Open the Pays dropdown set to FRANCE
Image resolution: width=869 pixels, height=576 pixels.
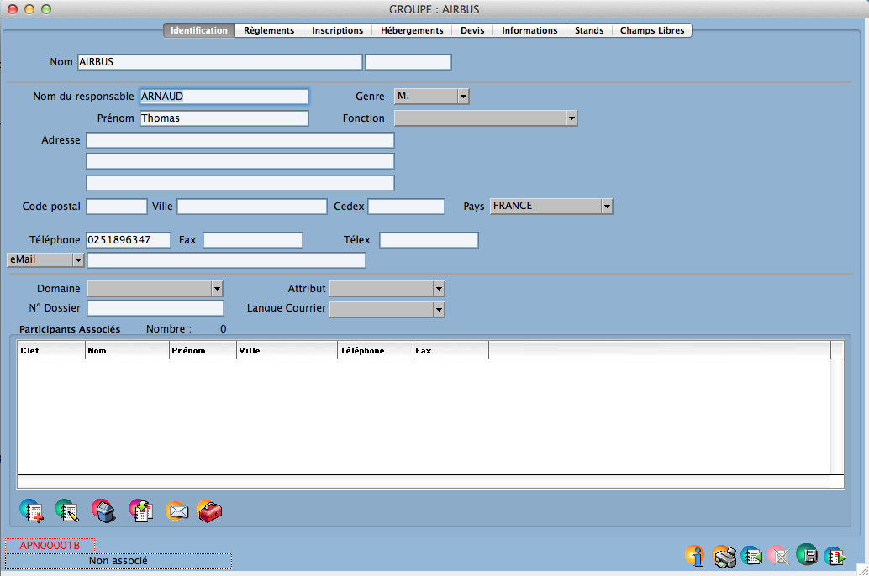pos(551,206)
